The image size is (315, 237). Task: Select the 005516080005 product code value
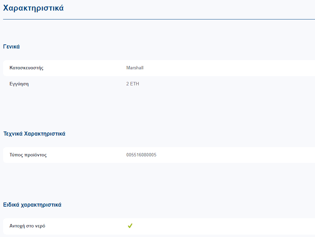(141, 155)
